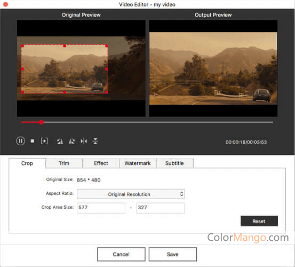This screenshot has width=295, height=267.
Task: Pause the video playback
Action: 20,141
